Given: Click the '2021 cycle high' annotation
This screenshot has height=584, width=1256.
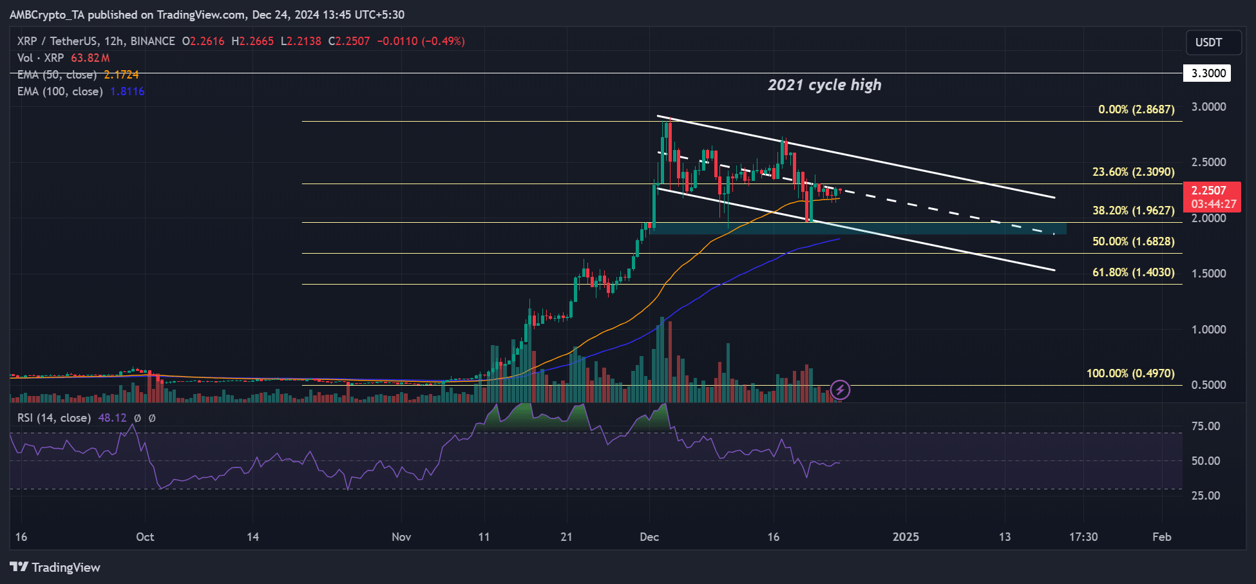Looking at the screenshot, I should coord(824,85).
